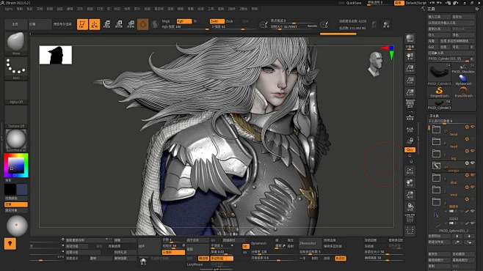Click the Gizmo 3D sphere icon
483x271 pixels.
(x=142, y=24)
